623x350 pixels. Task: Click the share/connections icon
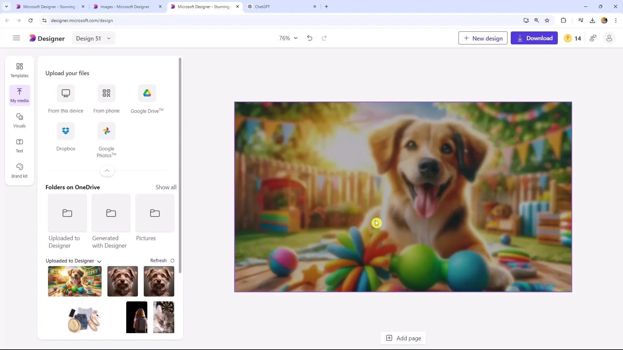pyautogui.click(x=594, y=39)
